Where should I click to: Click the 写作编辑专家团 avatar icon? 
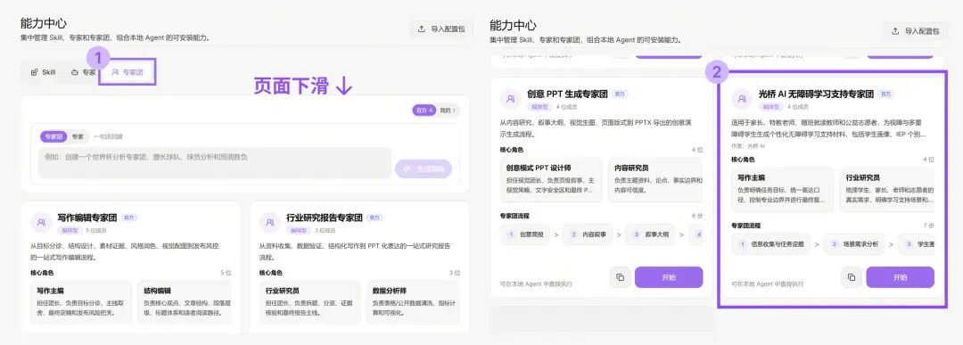(x=41, y=222)
